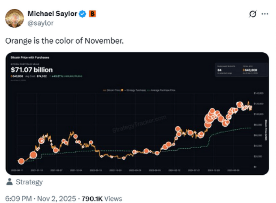Click the blue verified checkmark badge

tap(82, 14)
